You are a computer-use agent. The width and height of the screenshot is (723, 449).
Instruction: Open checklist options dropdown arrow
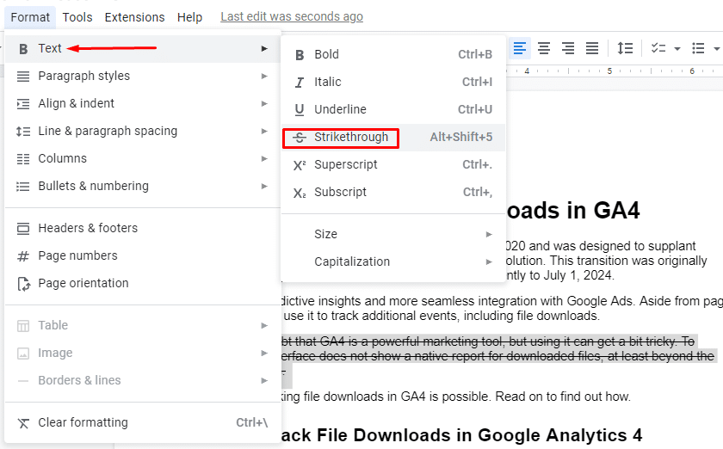677,48
